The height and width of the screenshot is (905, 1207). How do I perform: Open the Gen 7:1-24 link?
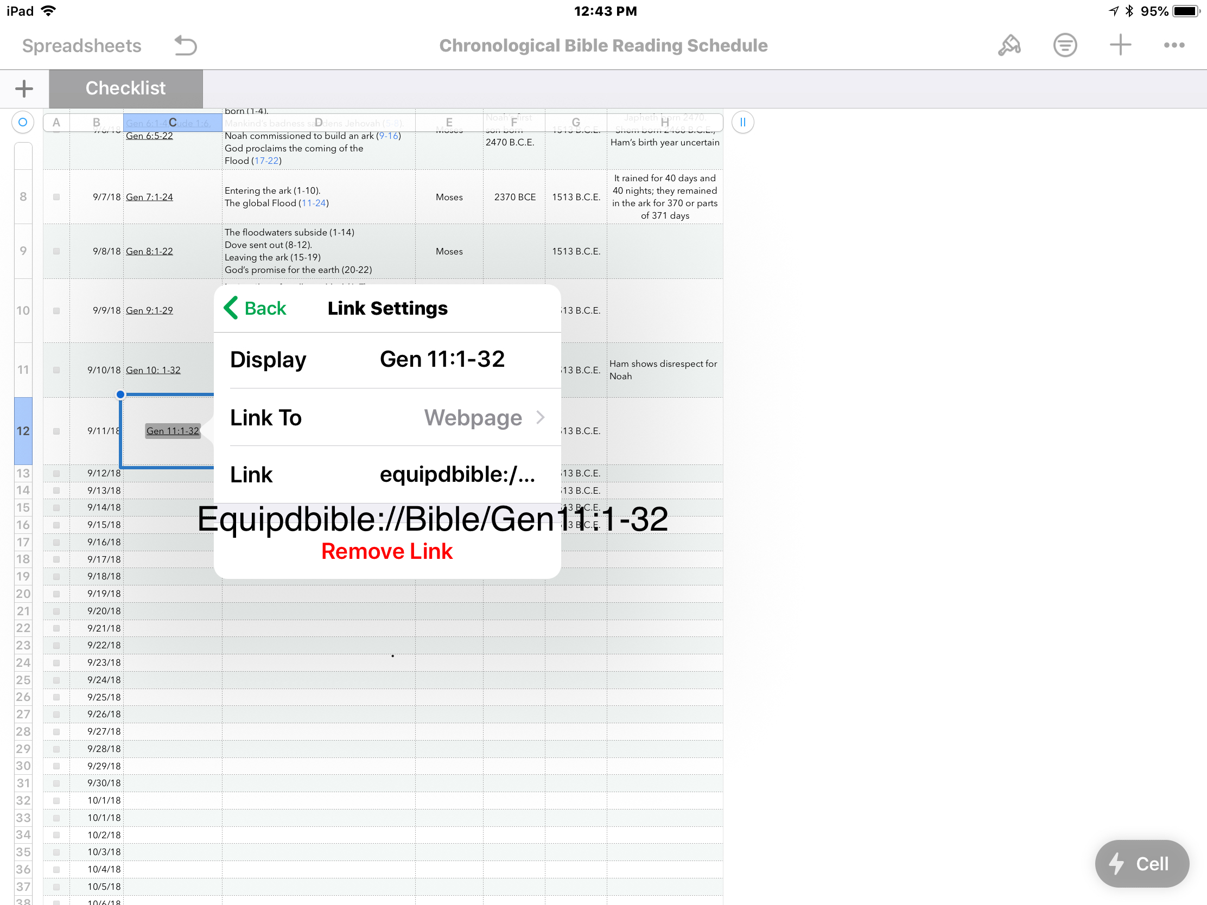(x=149, y=197)
